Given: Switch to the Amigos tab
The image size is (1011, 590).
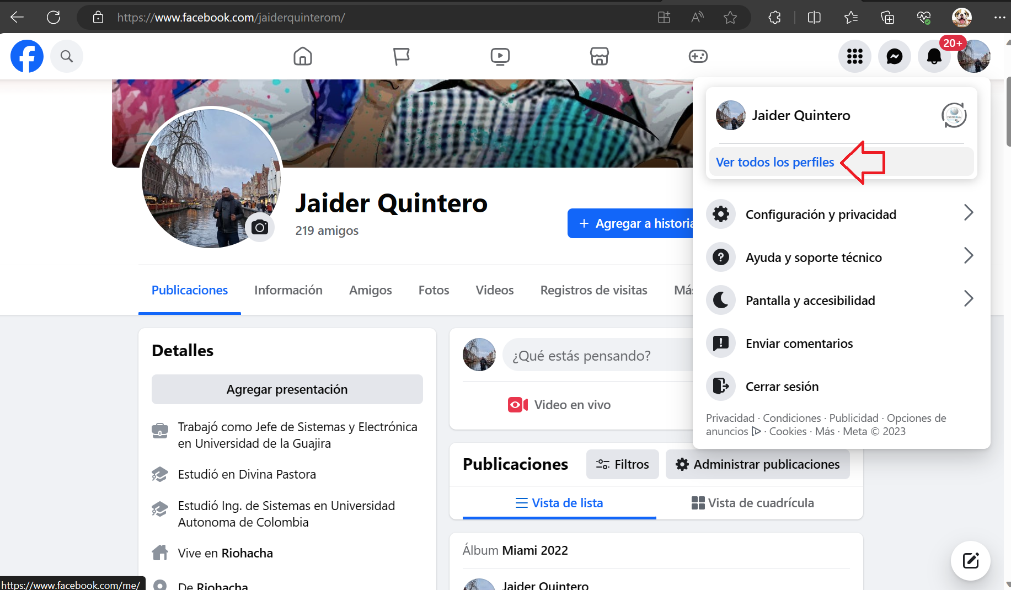Looking at the screenshot, I should tap(370, 290).
